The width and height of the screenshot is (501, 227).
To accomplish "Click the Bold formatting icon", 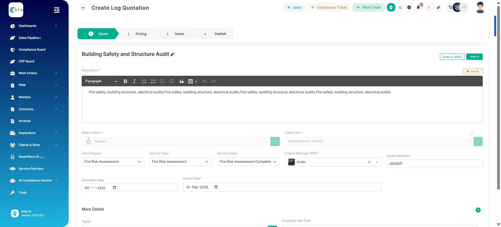I will click(x=125, y=81).
